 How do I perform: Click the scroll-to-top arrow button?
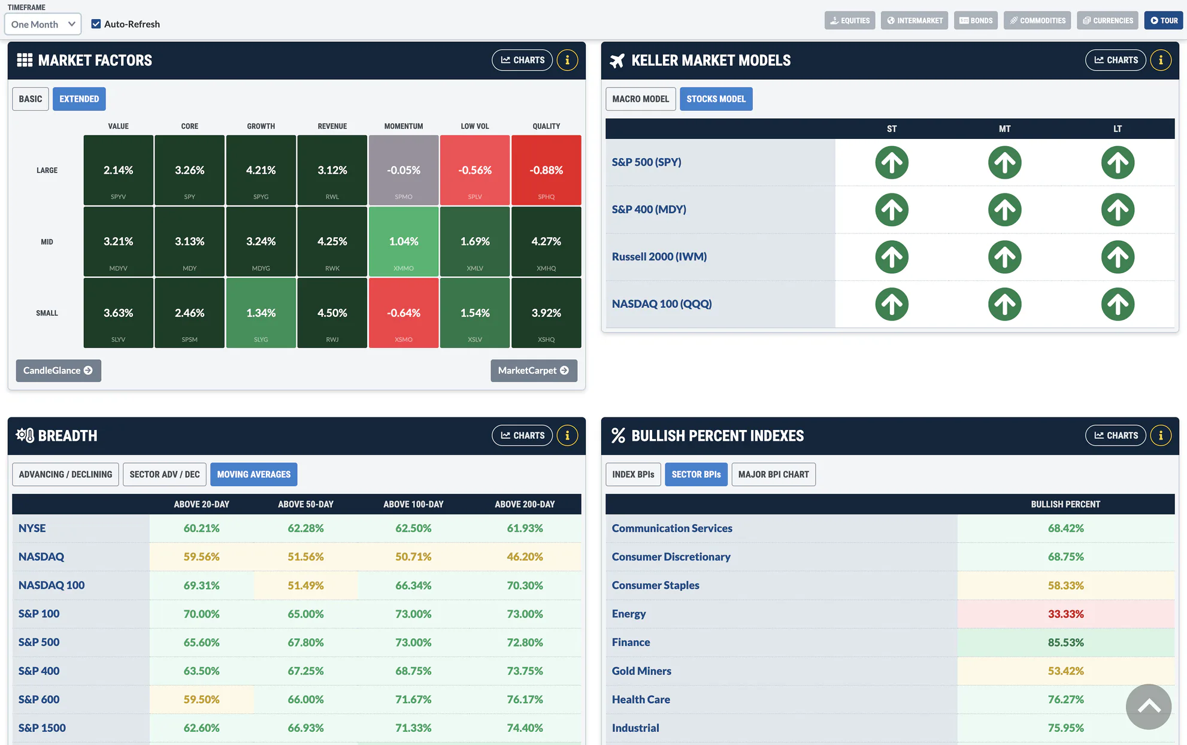point(1148,707)
